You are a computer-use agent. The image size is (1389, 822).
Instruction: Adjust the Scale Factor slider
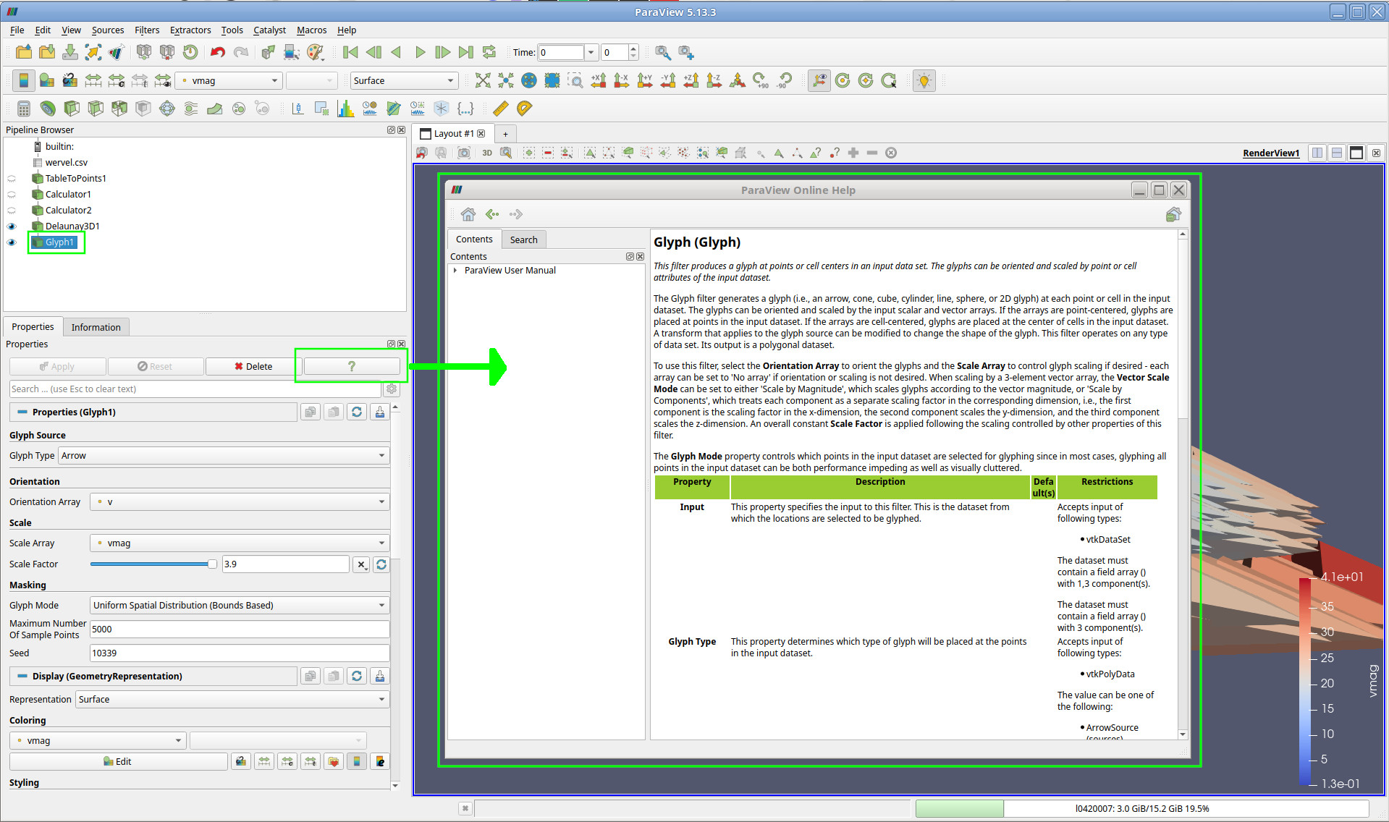(153, 564)
